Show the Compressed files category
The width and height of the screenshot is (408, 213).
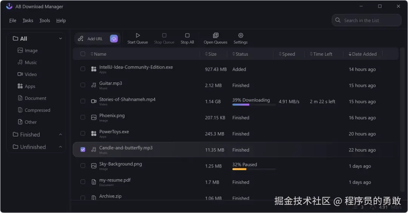37,110
